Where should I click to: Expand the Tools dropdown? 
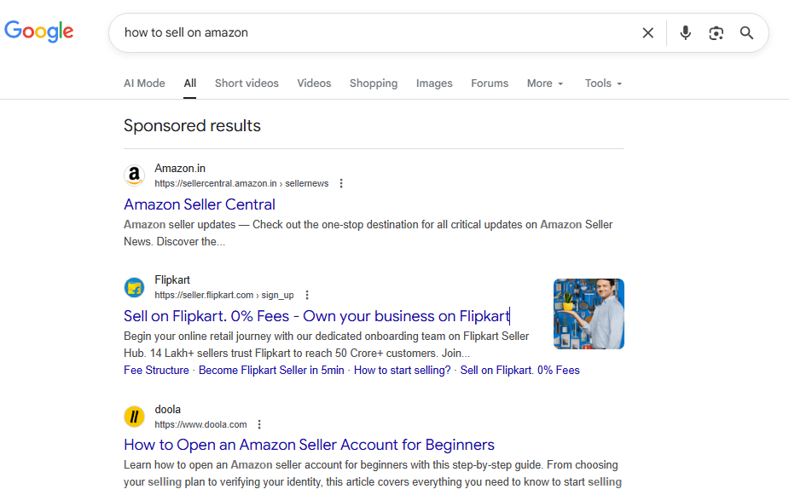coord(603,83)
